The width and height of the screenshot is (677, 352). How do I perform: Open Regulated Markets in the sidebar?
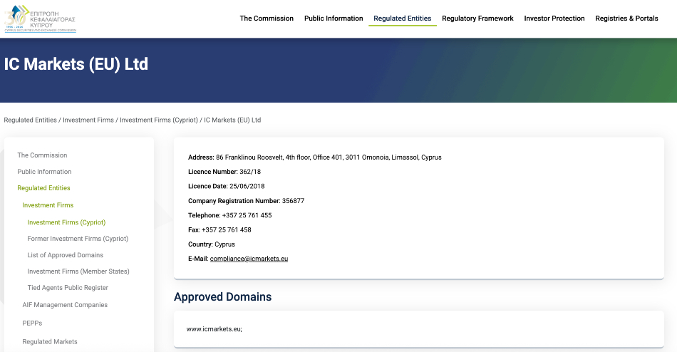pos(50,341)
